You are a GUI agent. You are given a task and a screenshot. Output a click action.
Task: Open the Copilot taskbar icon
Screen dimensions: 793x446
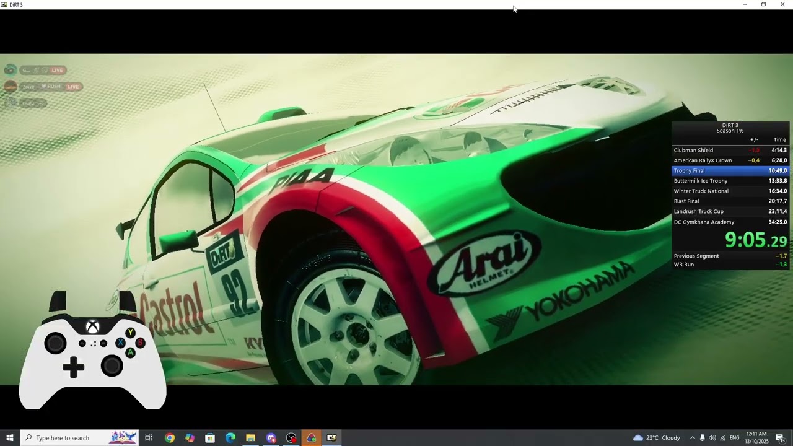[190, 438]
